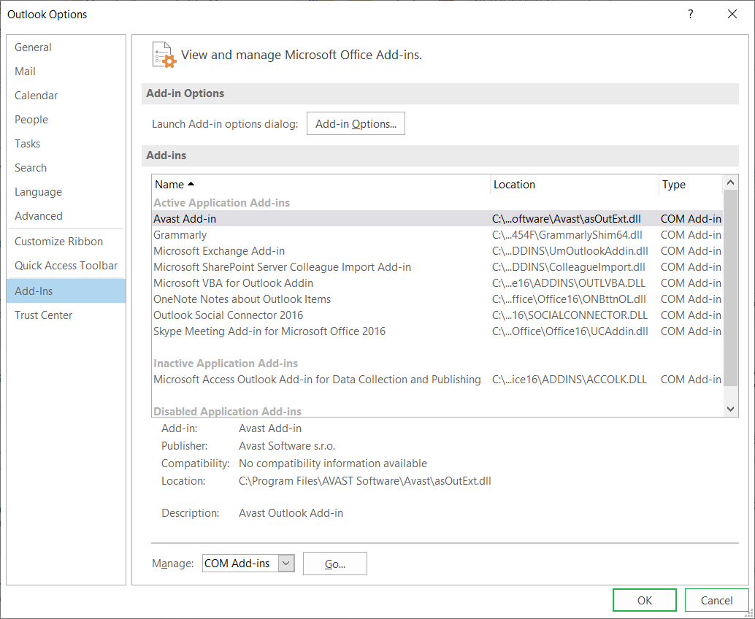The width and height of the screenshot is (755, 619).
Task: Click the add-ins list scroll down arrow
Action: click(730, 409)
